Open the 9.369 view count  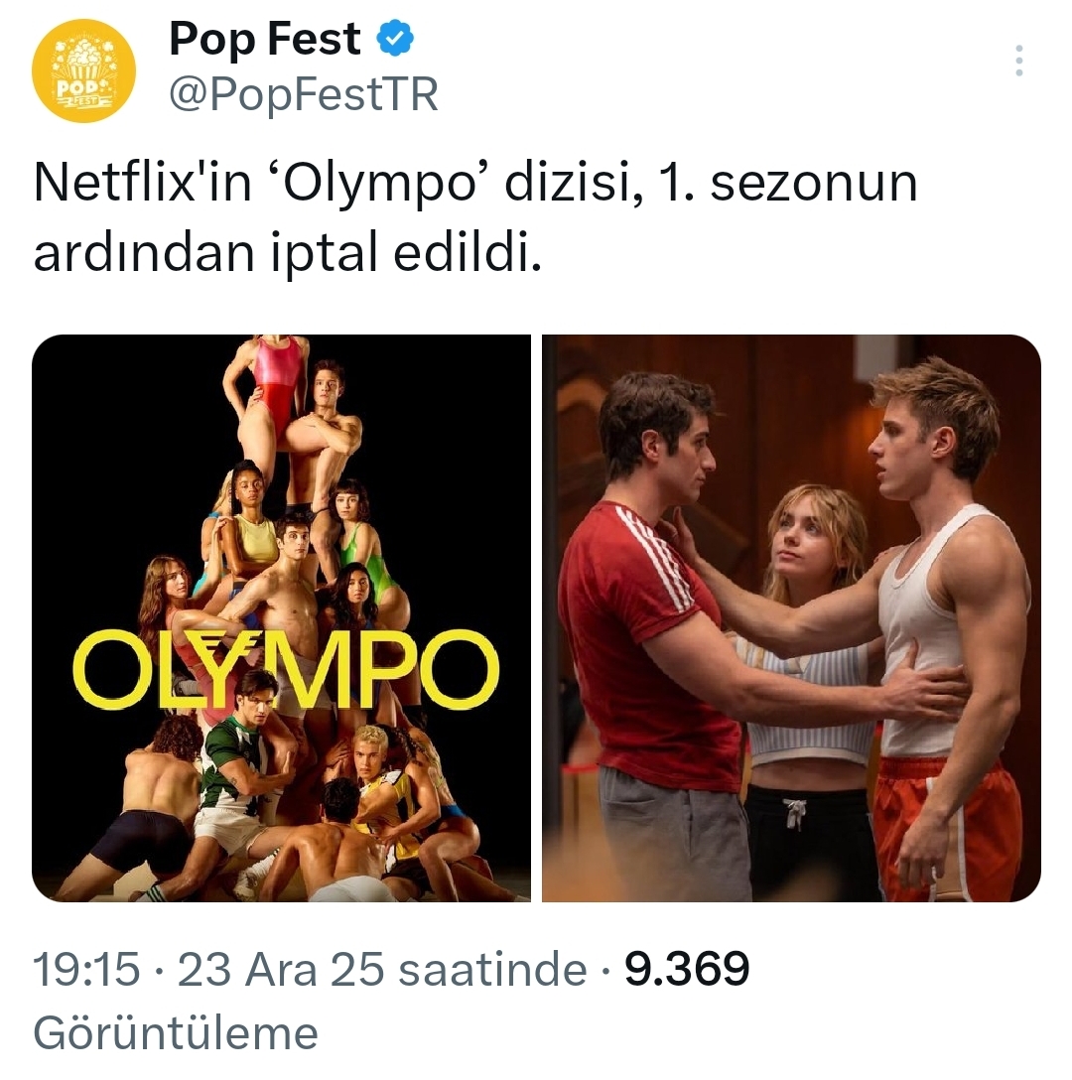687,969
